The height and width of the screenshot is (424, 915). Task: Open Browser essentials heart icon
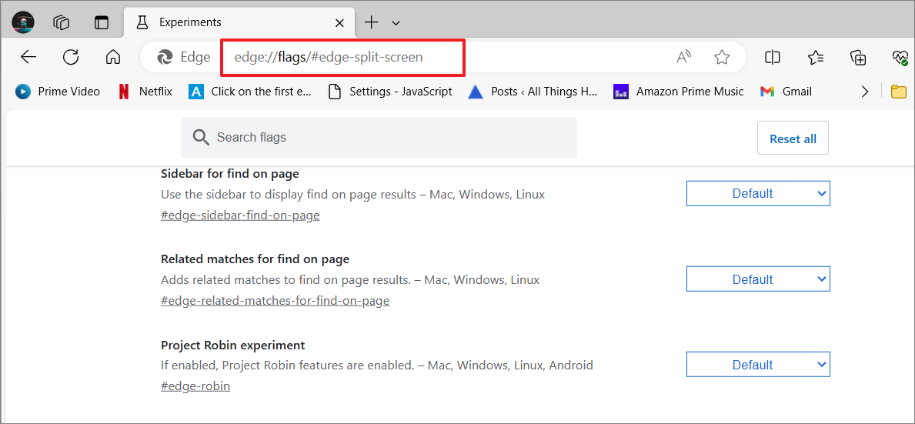900,57
